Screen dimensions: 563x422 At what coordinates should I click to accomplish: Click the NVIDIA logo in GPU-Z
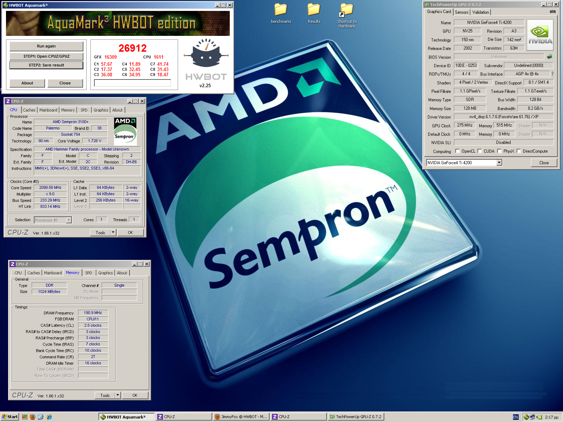pos(540,35)
